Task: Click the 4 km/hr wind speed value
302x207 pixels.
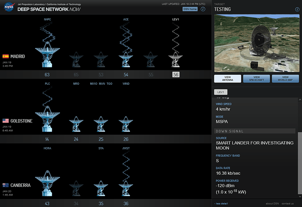Action: point(223,109)
